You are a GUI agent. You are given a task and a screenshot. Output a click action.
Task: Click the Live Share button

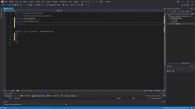pyautogui.click(x=185, y=5)
